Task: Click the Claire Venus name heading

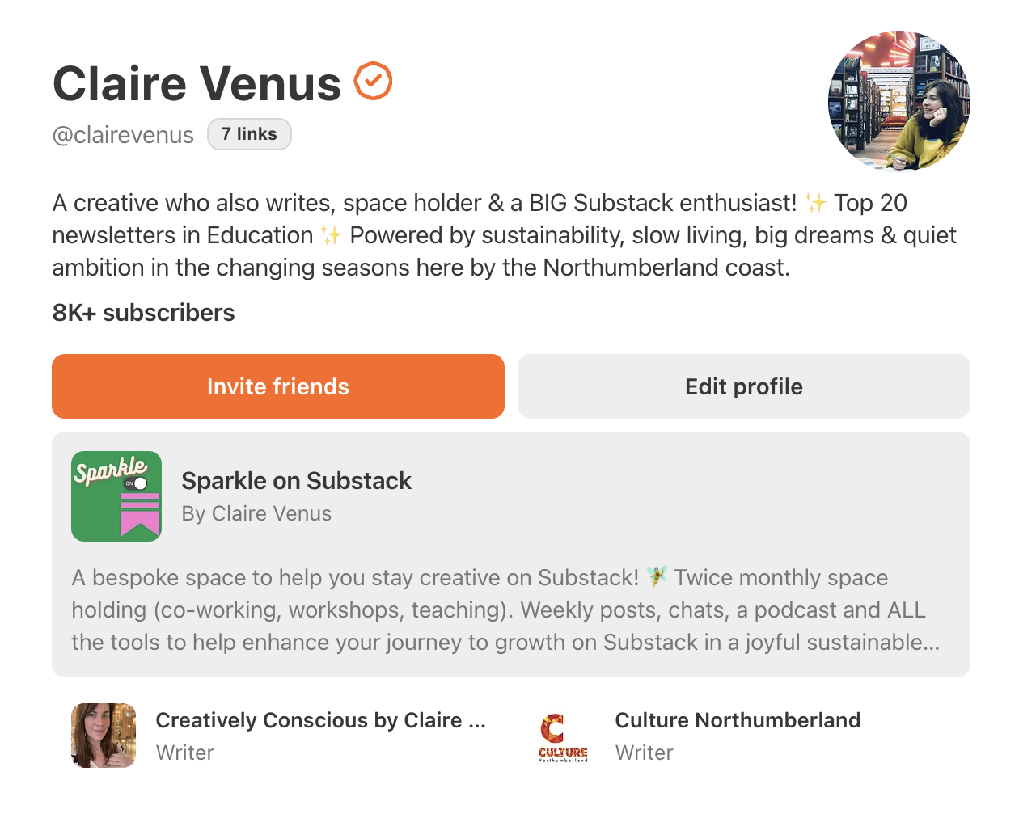Action: pos(197,83)
